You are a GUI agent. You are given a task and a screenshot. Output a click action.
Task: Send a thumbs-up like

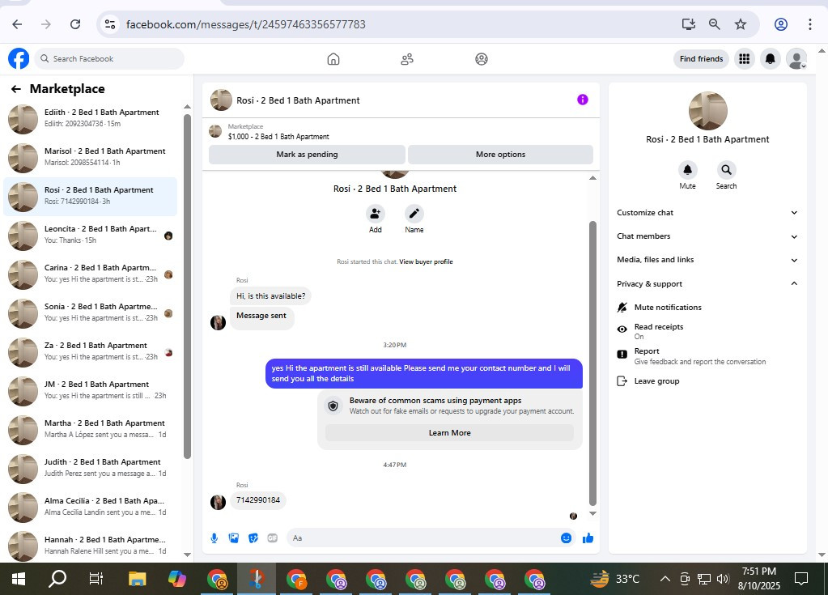pos(588,538)
